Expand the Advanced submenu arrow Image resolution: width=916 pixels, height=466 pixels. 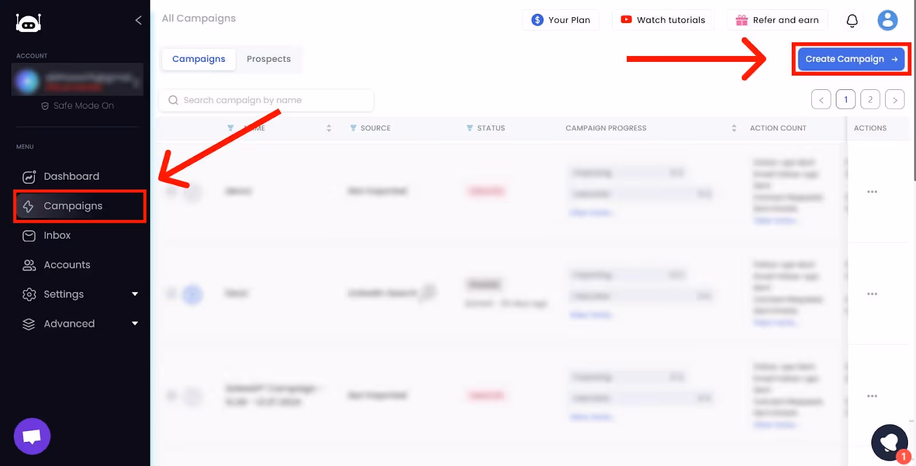pos(135,323)
